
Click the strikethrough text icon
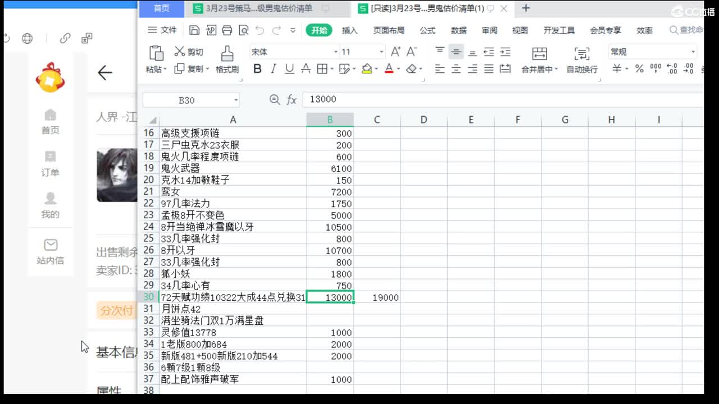pyautogui.click(x=306, y=69)
